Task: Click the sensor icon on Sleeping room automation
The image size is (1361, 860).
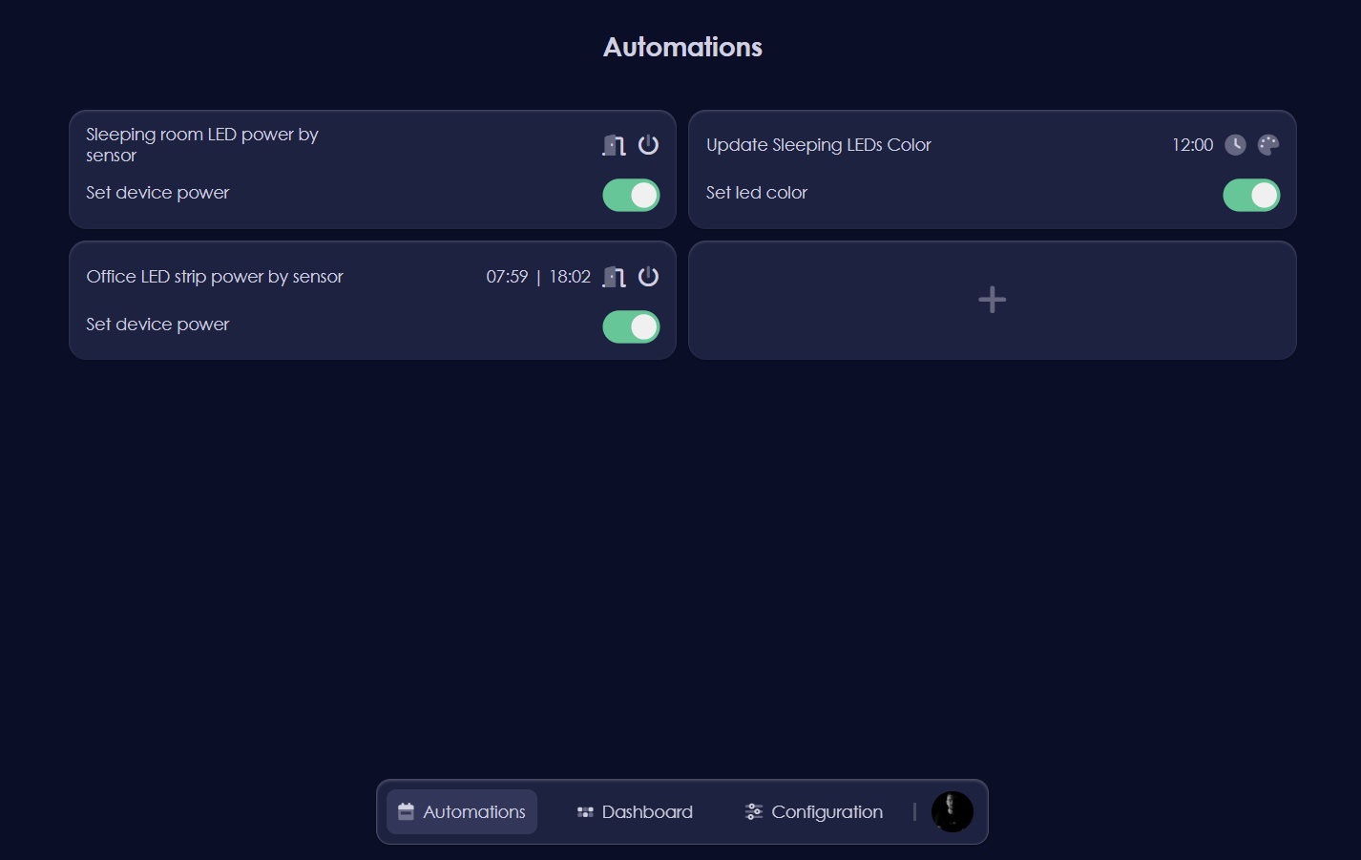Action: tap(613, 144)
